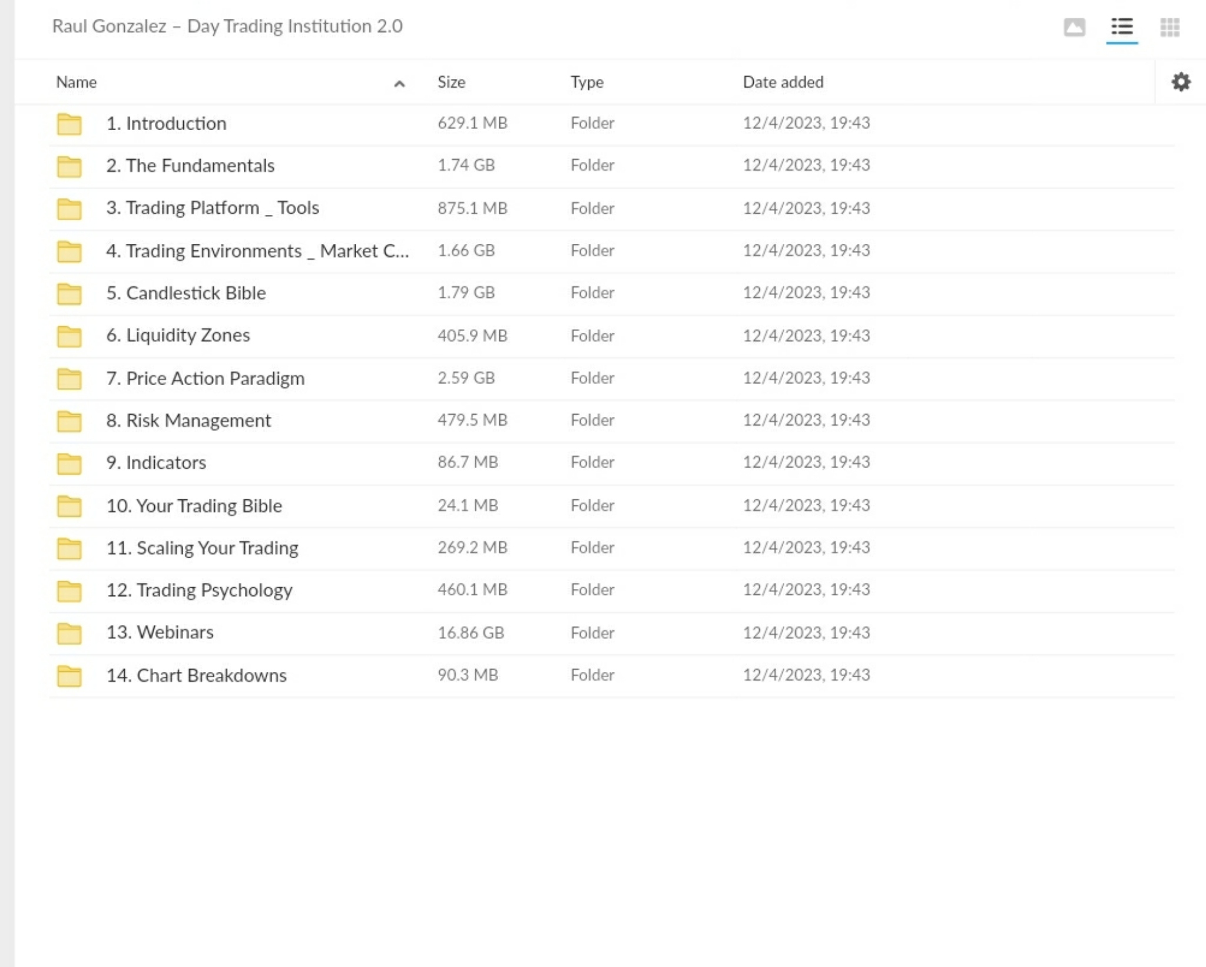Click the folder icon for Your Trading Bible
Screen dimensions: 1206x967
69,506
